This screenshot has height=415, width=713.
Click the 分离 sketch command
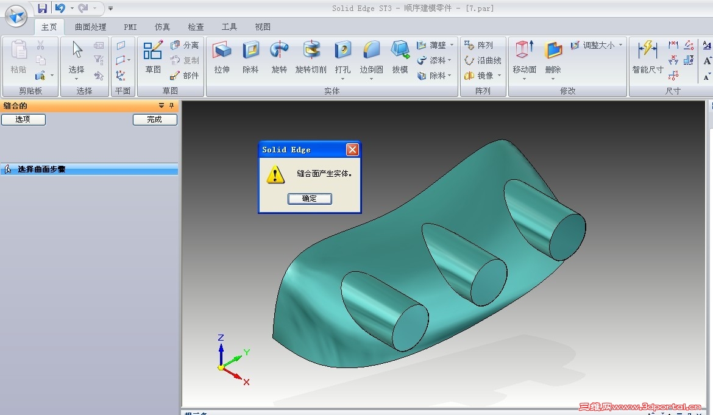[185, 45]
